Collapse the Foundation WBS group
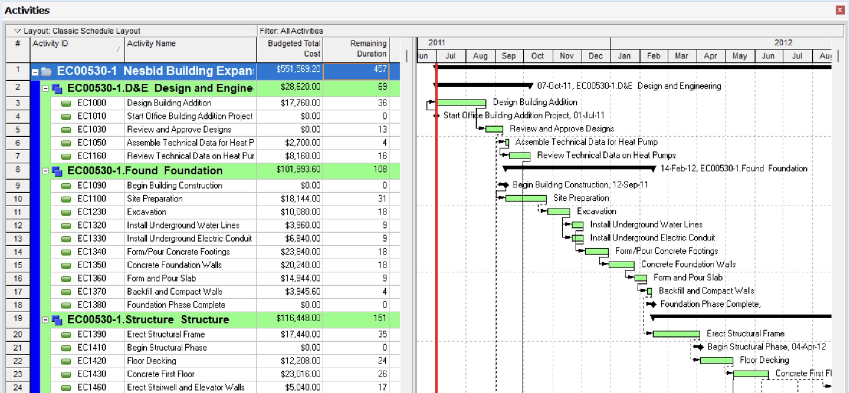This screenshot has width=850, height=393. click(x=45, y=171)
